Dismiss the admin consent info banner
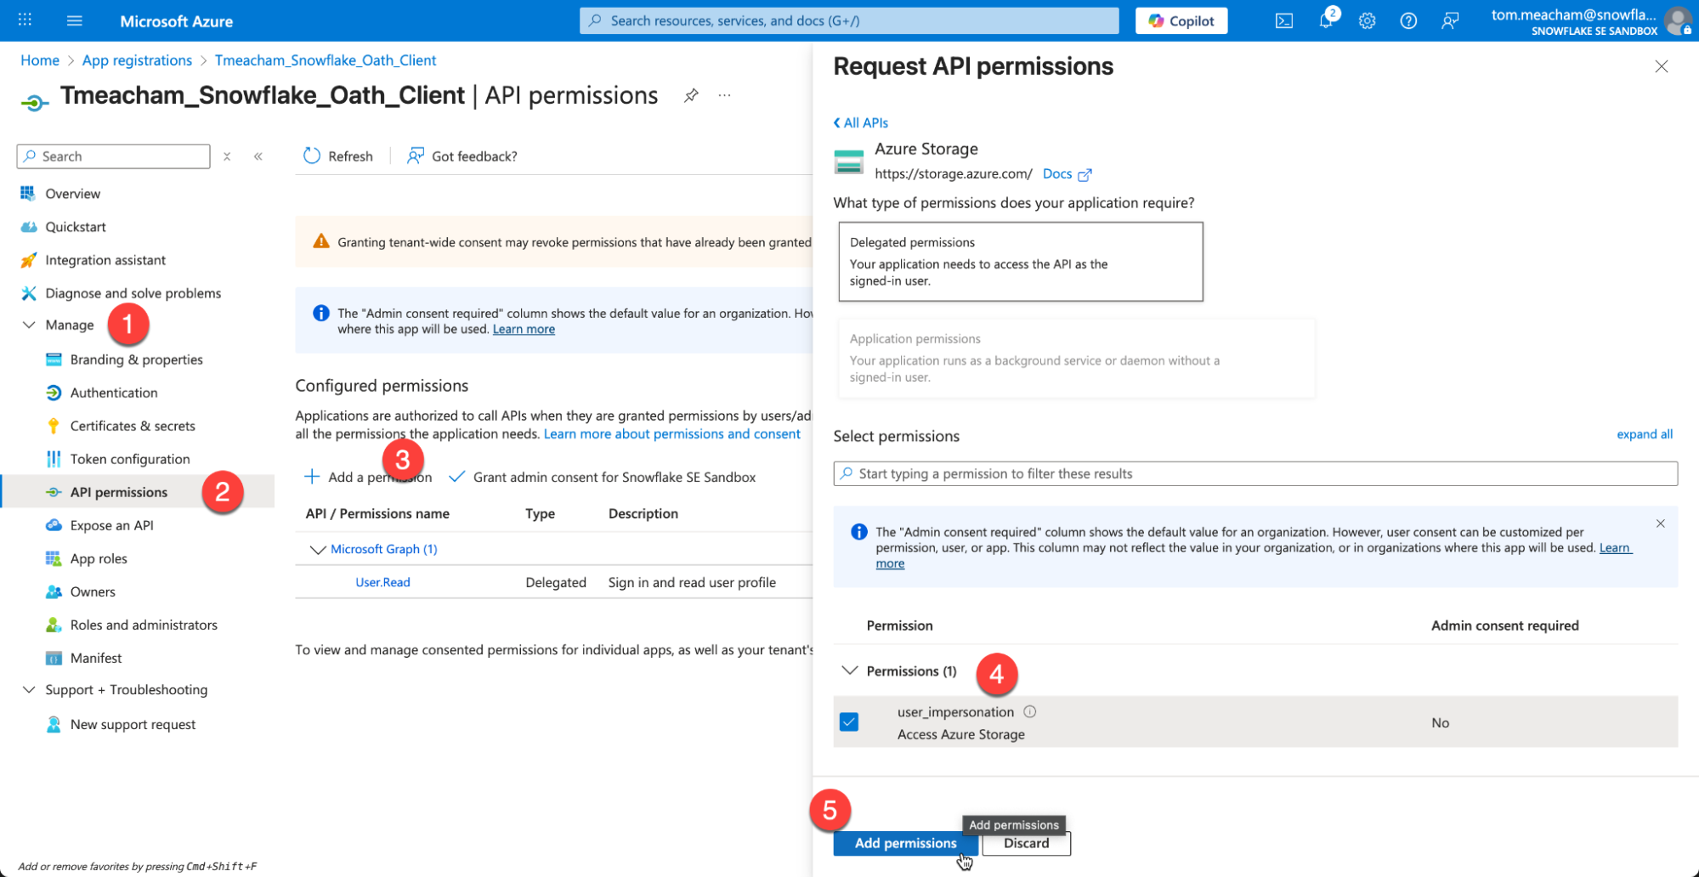 [1661, 523]
